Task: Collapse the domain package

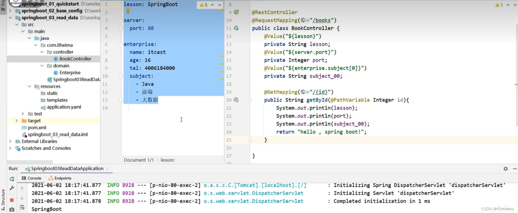Action: (42, 66)
